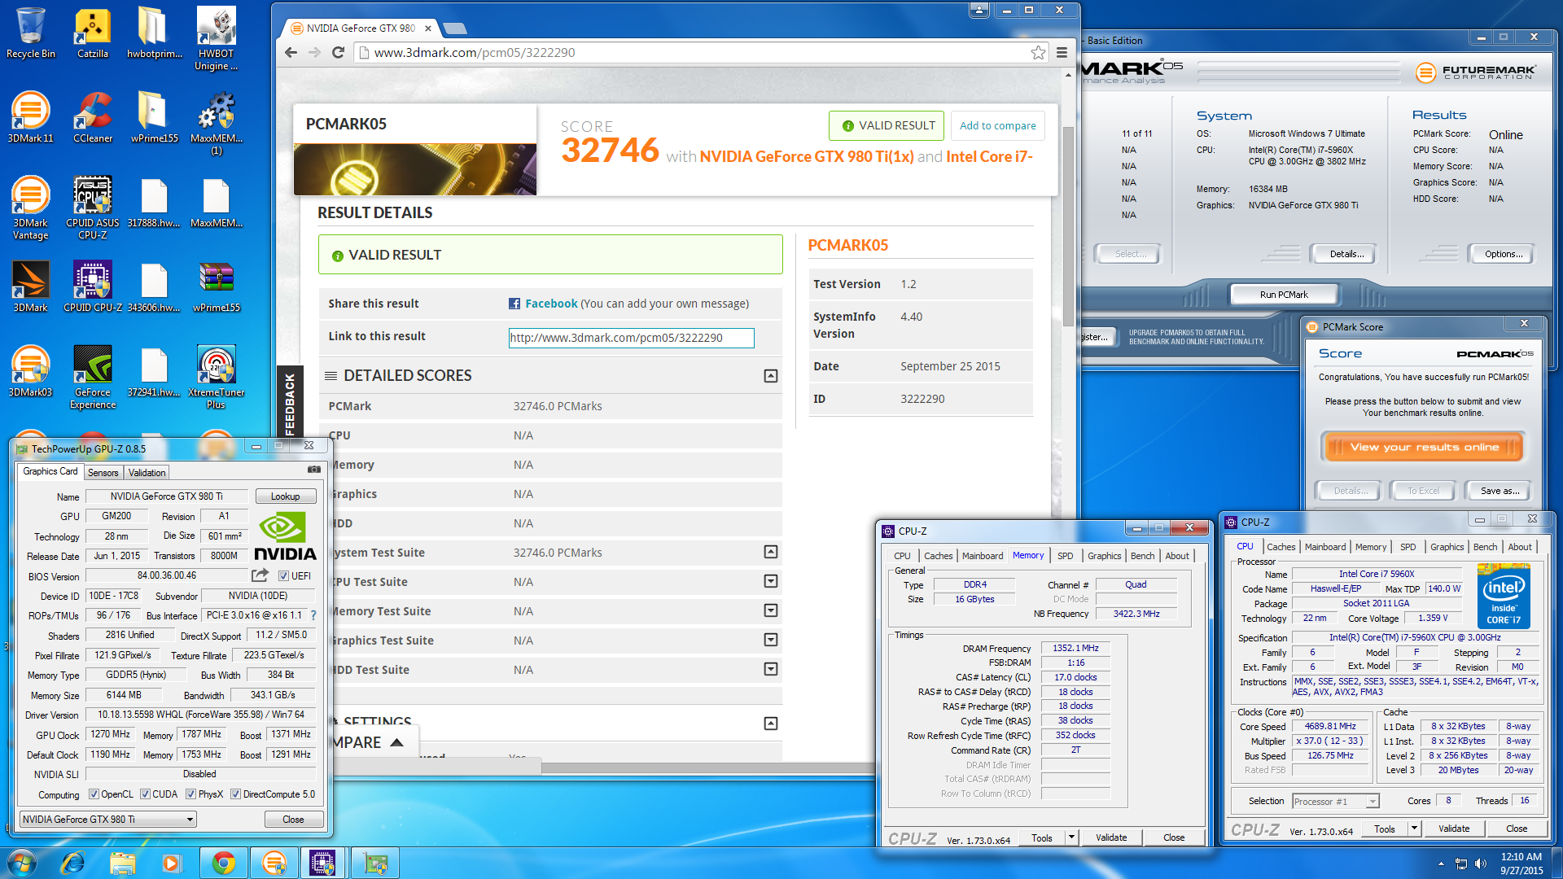The width and height of the screenshot is (1563, 879).
Task: Launch XtremeTuner Plus desktop icon
Action: (x=216, y=377)
